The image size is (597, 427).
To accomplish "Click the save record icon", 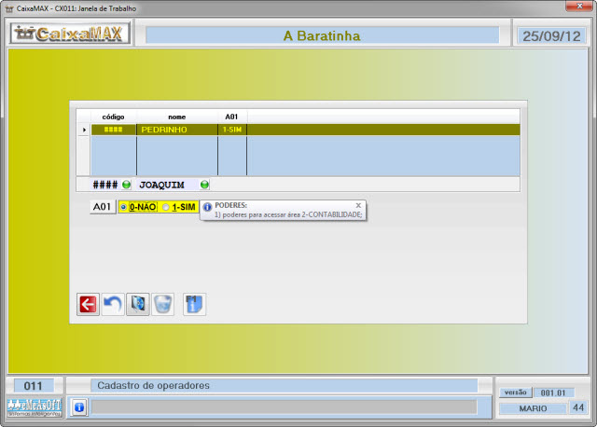I will point(137,304).
